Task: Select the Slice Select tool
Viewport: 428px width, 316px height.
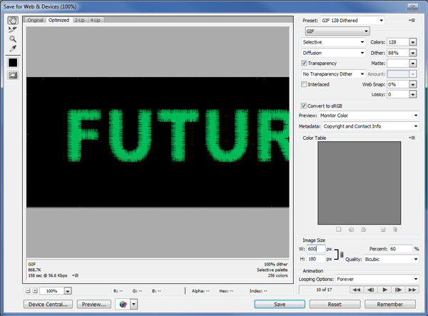Action: pos(12,30)
